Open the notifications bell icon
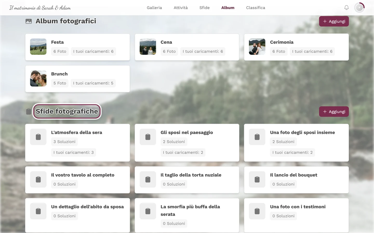Image resolution: width=374 pixels, height=233 pixels. pos(346,8)
